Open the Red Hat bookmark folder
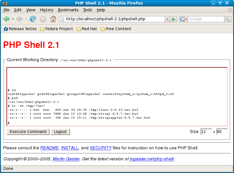This screenshot has height=173, width=234. (x=87, y=29)
